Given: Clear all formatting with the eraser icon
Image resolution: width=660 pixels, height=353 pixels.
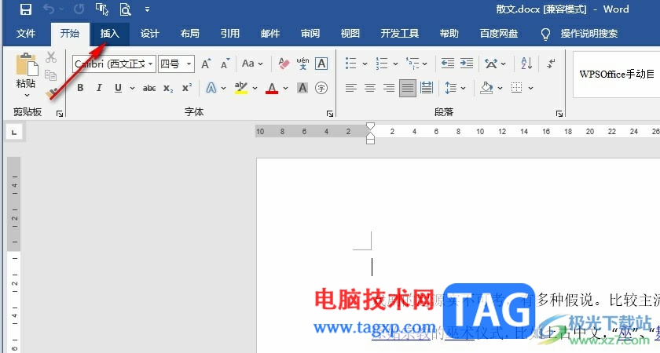Looking at the screenshot, I should tap(284, 64).
